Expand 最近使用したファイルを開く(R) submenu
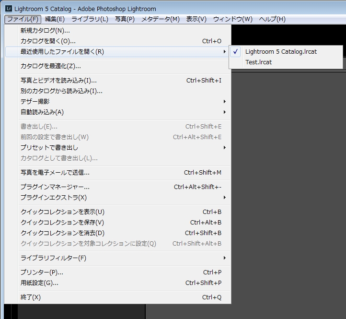This screenshot has width=346, height=319. (x=118, y=52)
